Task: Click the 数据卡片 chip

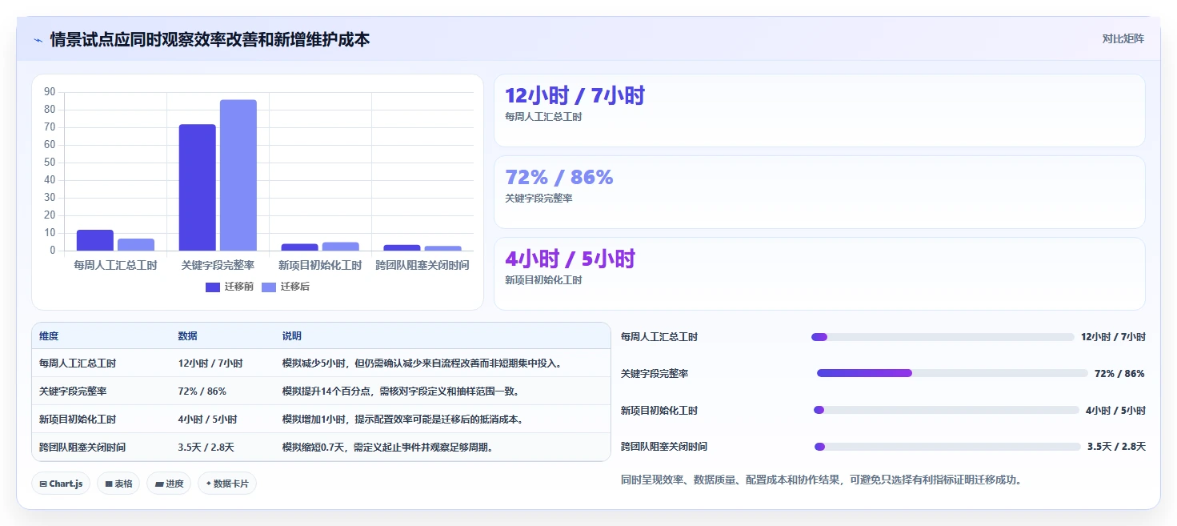Action: (x=227, y=484)
